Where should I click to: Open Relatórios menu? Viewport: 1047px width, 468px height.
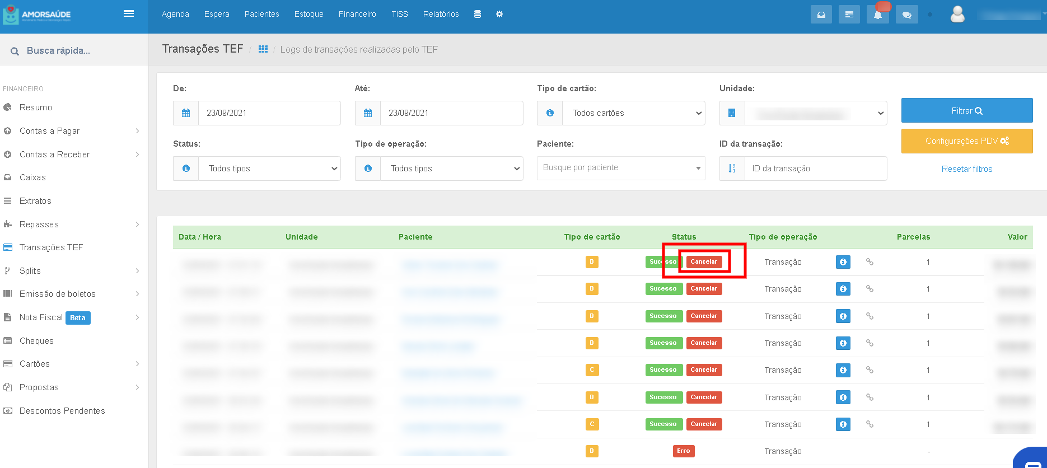(x=441, y=14)
